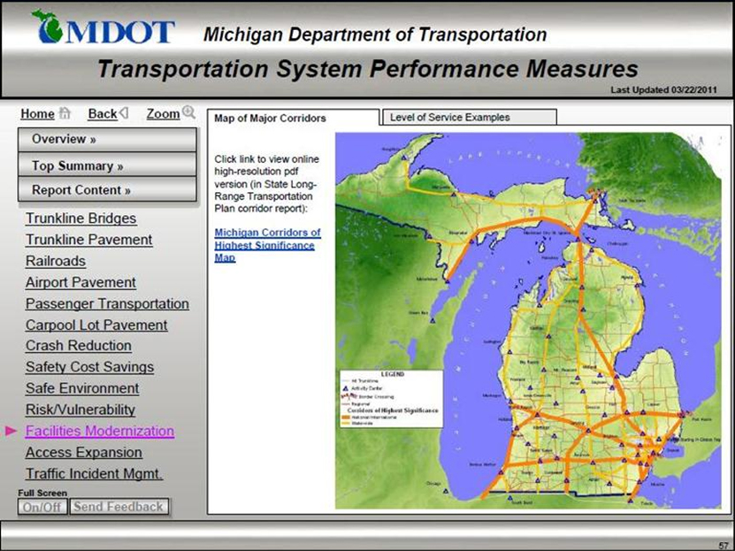Open Passenger Transportation section

coord(107,303)
